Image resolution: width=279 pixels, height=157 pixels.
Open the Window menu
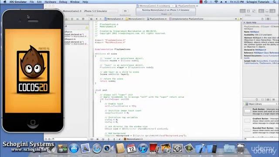(75, 2)
